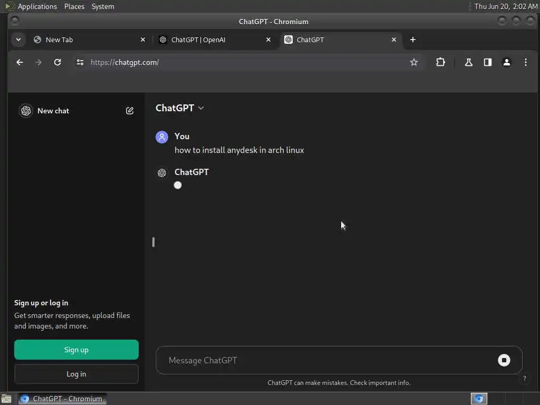The height and width of the screenshot is (405, 540).
Task: Click the New chat label
Action: click(x=53, y=111)
